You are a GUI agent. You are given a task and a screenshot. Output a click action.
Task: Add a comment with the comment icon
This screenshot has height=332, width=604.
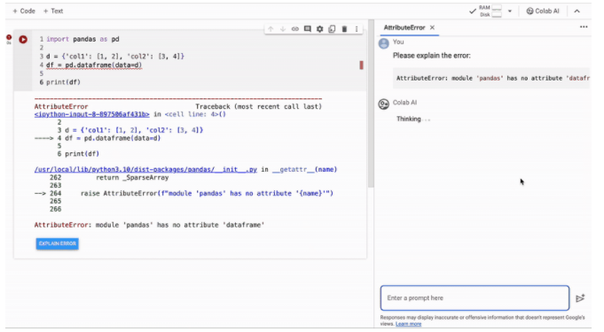(x=308, y=29)
